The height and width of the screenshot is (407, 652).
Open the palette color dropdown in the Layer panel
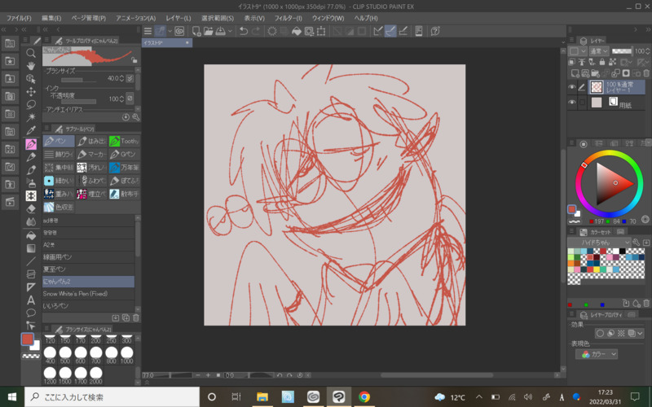pyautogui.click(x=578, y=51)
